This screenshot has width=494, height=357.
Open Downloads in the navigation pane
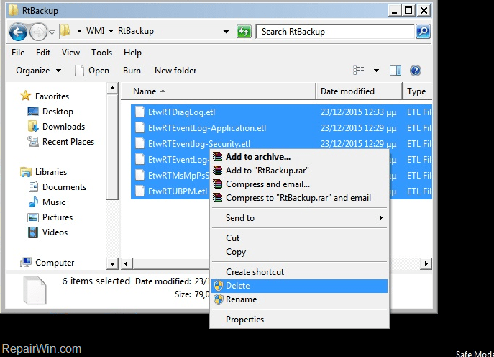point(56,127)
